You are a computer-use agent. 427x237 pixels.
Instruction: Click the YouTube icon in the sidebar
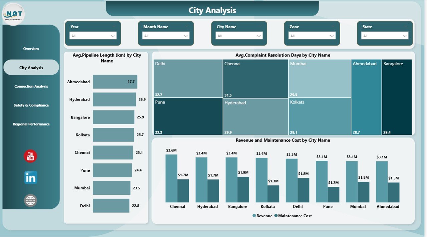coord(30,155)
